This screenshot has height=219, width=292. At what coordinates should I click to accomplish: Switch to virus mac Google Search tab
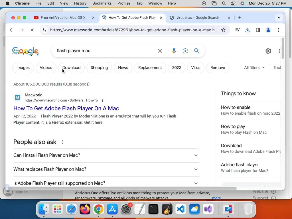tap(198, 18)
